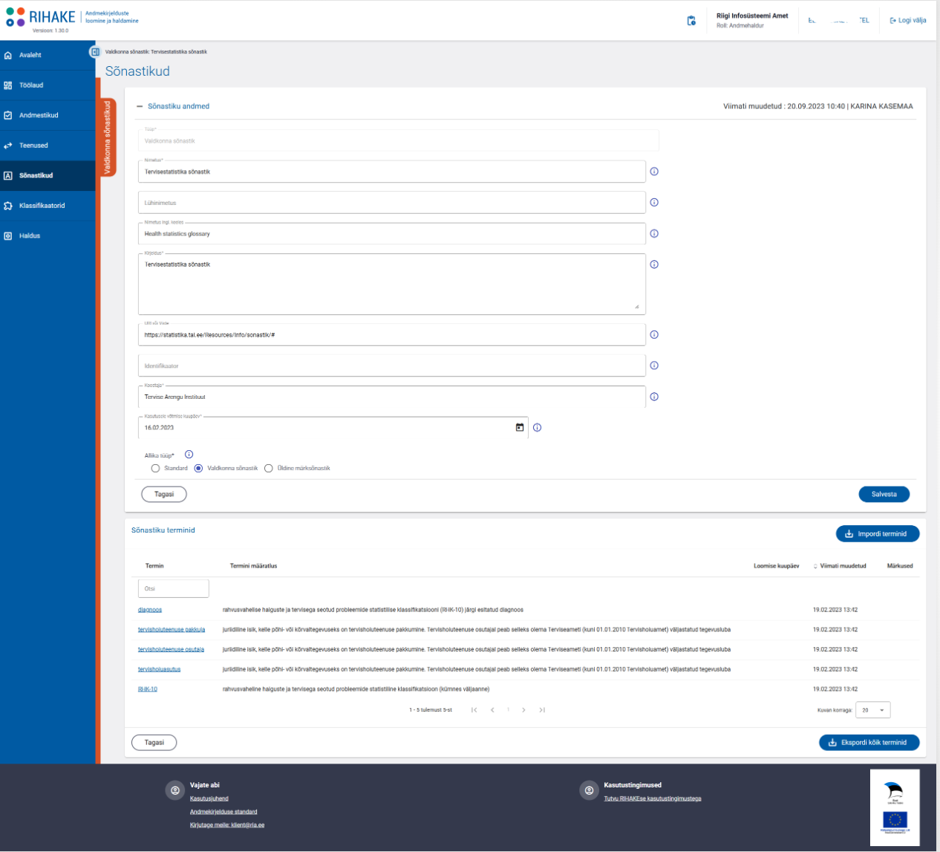Open the diagnoos term link
This screenshot has height=852, width=940.
tap(150, 610)
